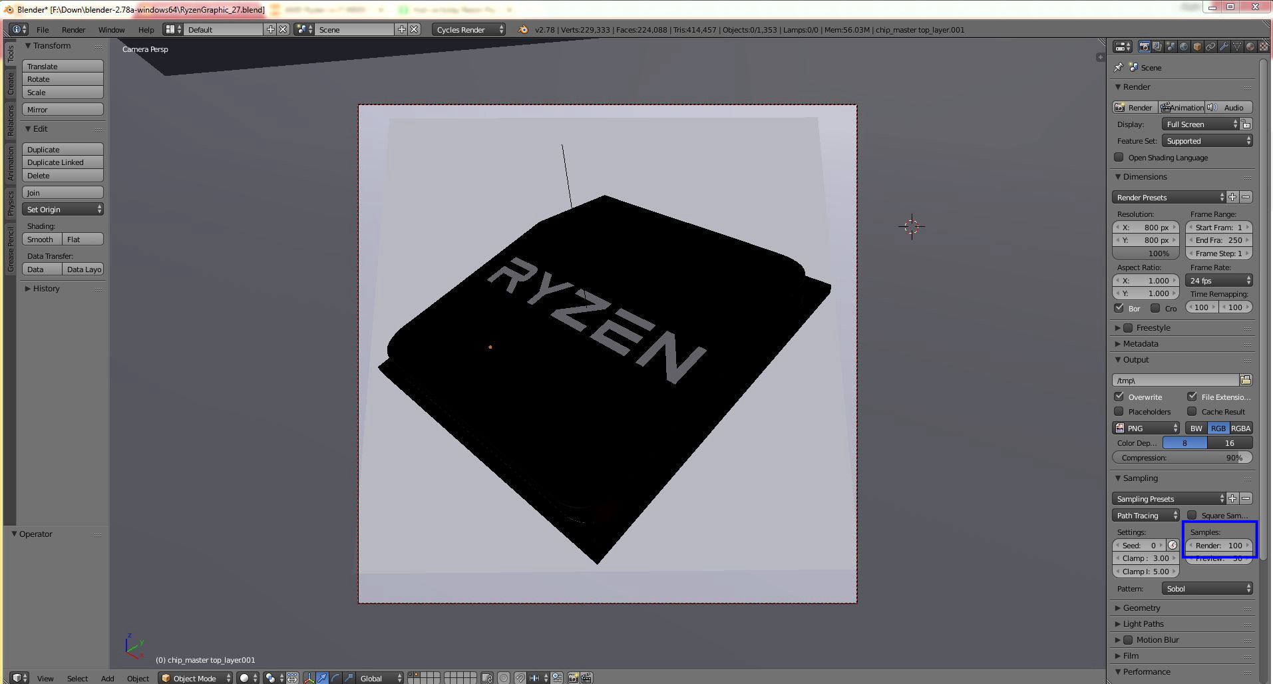Open the Texture checkerboard tab
Screen dimensions: 1273x684
(1263, 47)
